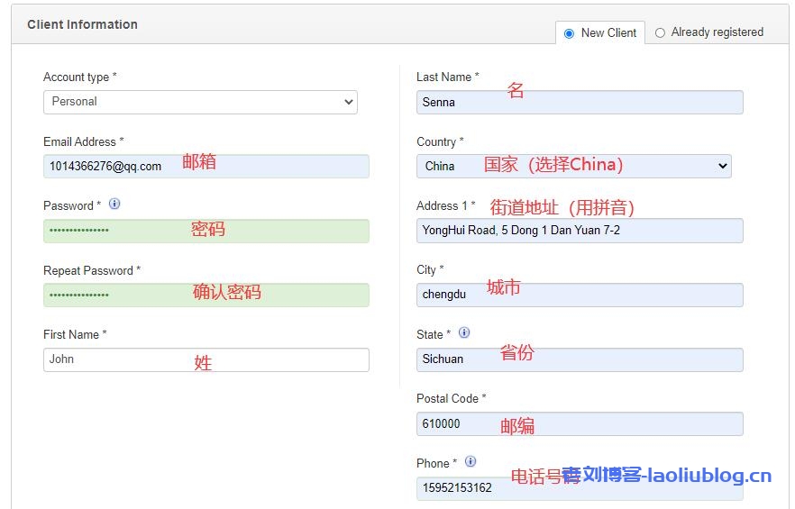
Task: Expand the Country dropdown showing China
Action: click(573, 166)
